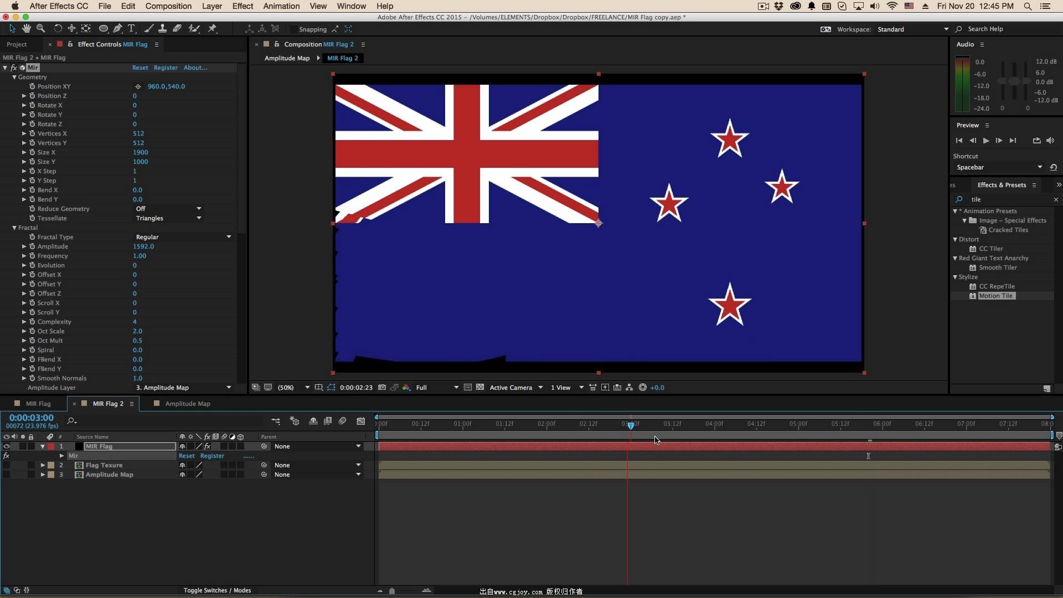Image resolution: width=1063 pixels, height=598 pixels.
Task: Select the Clone Stamp tool
Action: (x=162, y=28)
